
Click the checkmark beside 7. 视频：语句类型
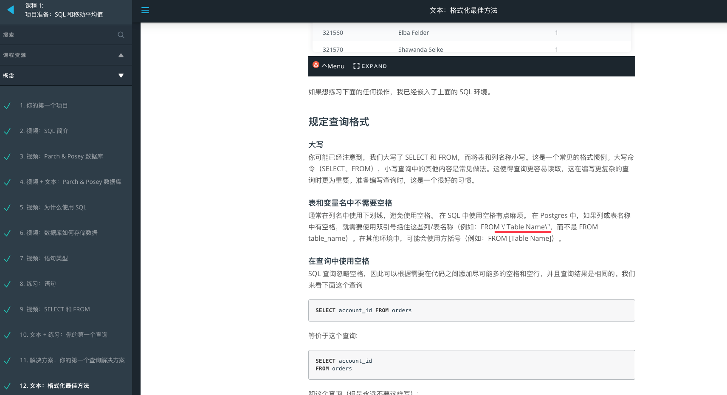pyautogui.click(x=7, y=259)
